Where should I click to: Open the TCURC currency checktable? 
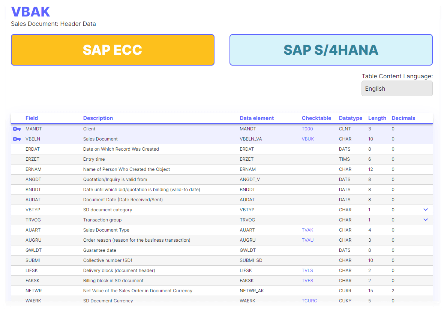(x=309, y=301)
